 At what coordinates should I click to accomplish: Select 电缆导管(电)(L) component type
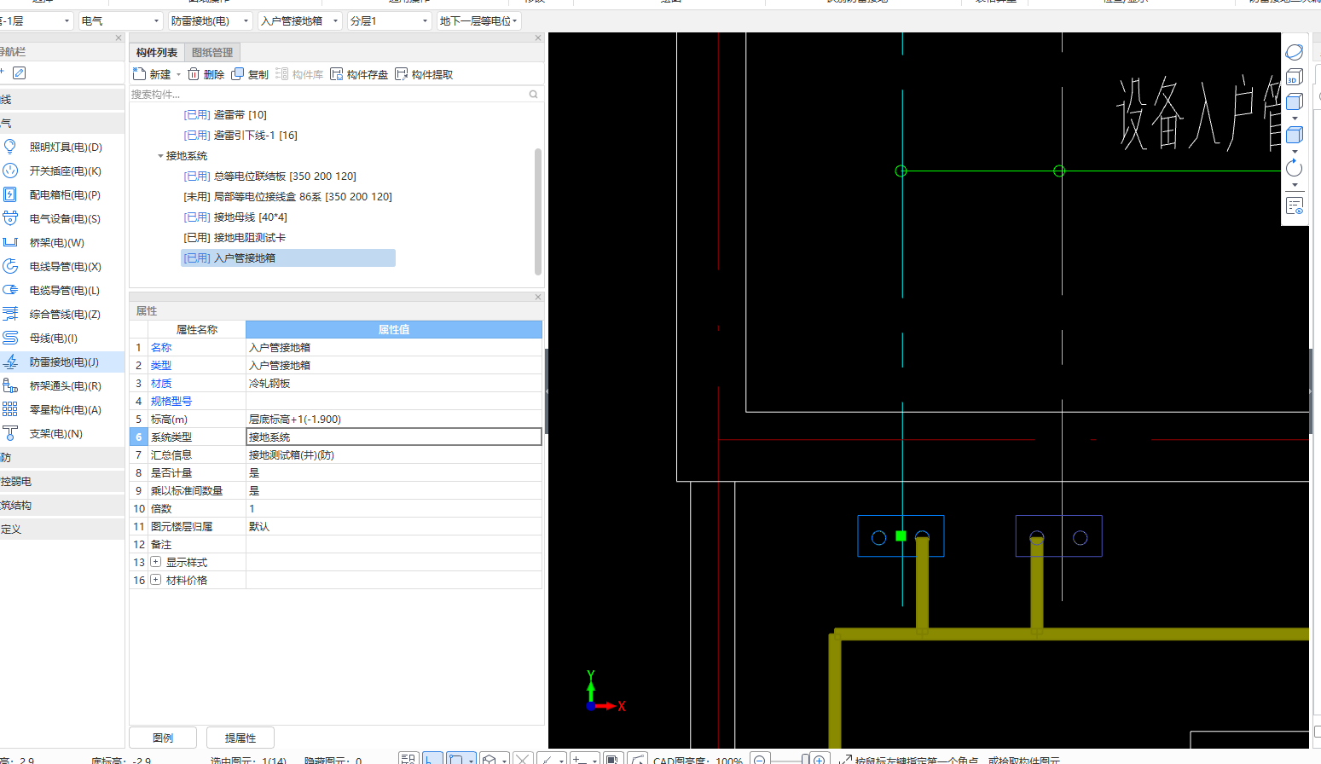(62, 290)
